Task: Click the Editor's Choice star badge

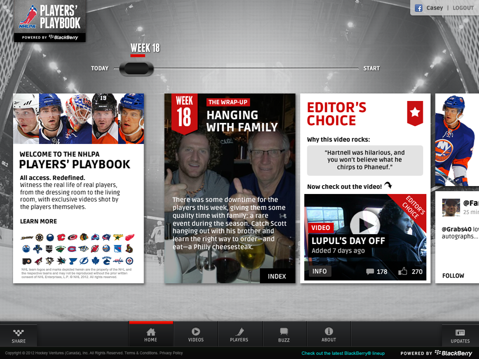Action: click(415, 113)
